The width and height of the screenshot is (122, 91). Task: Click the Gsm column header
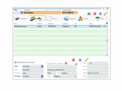tap(91, 24)
